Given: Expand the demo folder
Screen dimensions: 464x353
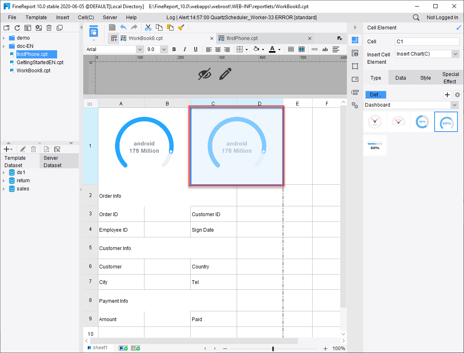Looking at the screenshot, I should coord(4,38).
